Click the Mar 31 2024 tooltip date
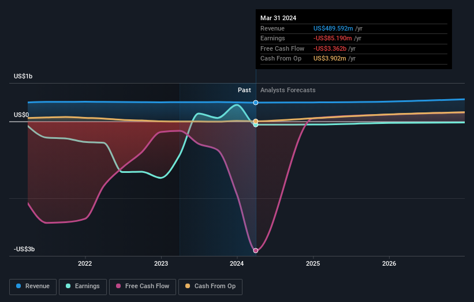Screen dimensions: 474x302 278,18
